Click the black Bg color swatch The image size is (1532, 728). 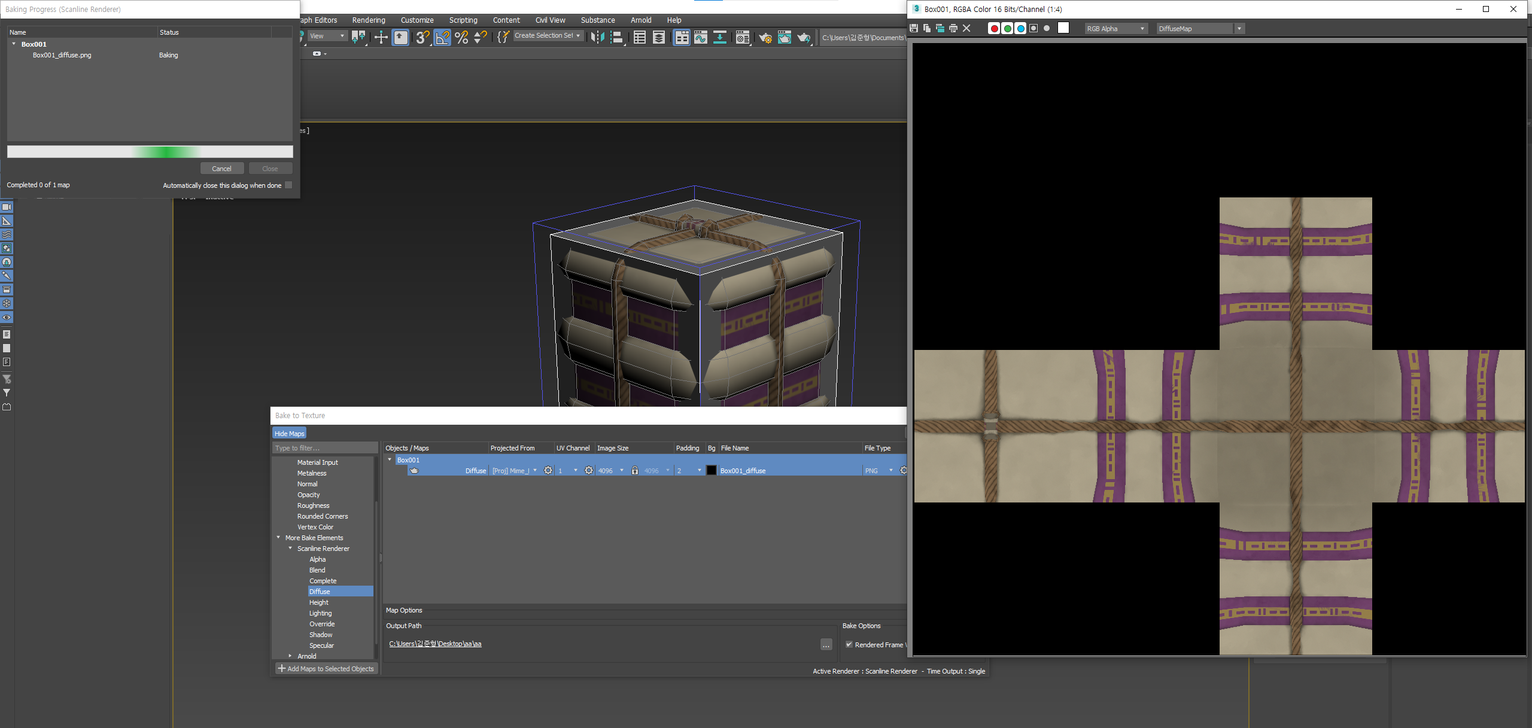point(711,471)
